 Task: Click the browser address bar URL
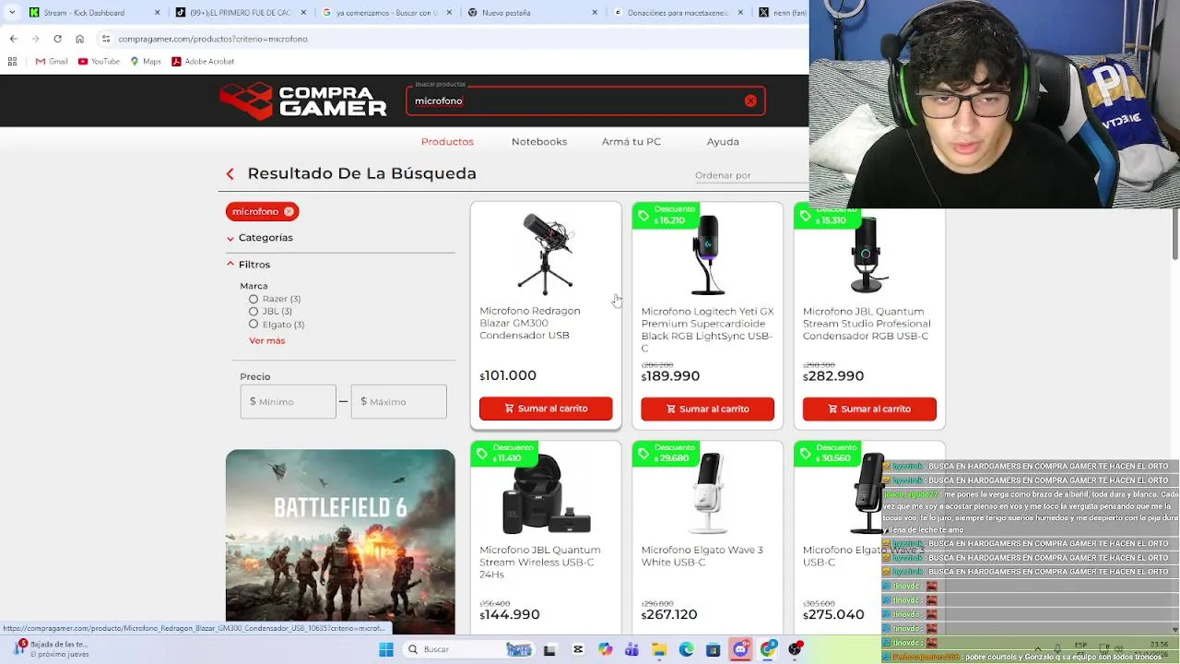[213, 39]
